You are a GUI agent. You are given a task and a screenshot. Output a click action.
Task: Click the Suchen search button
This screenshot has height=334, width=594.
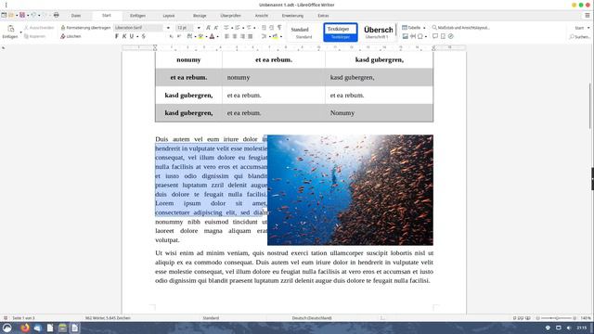point(579,37)
